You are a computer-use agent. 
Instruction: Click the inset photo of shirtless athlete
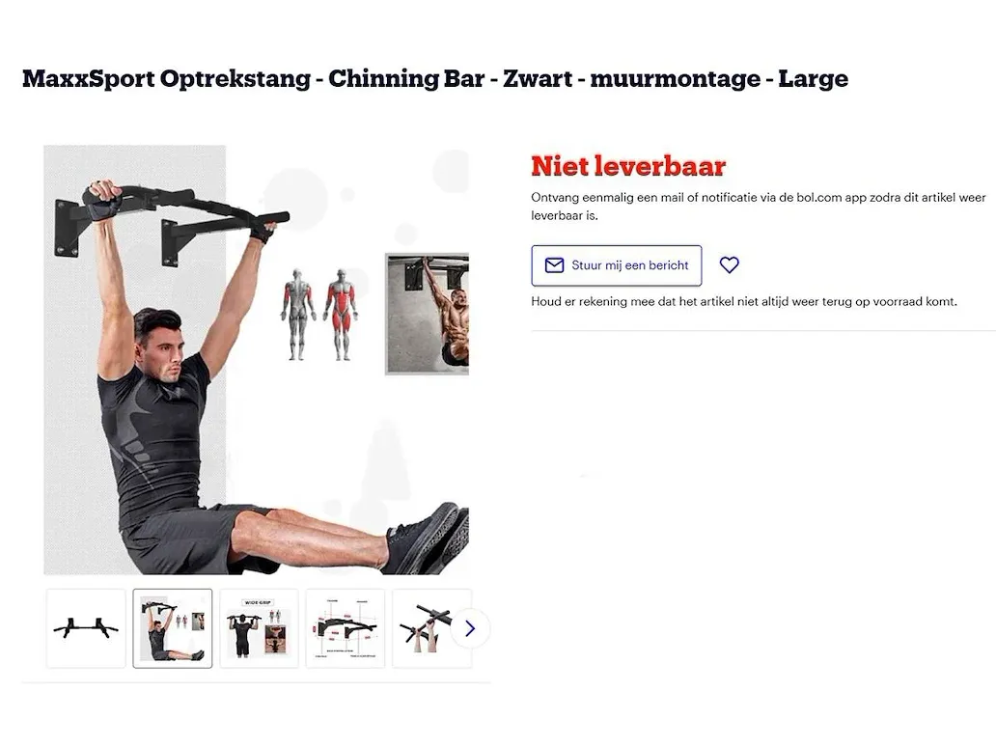(427, 314)
